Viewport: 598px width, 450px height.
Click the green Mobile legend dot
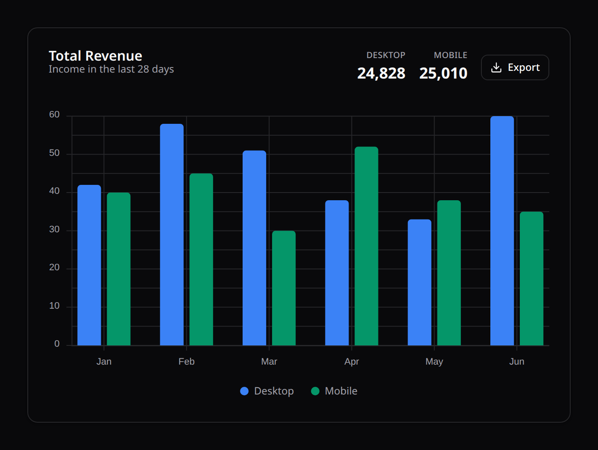(315, 391)
